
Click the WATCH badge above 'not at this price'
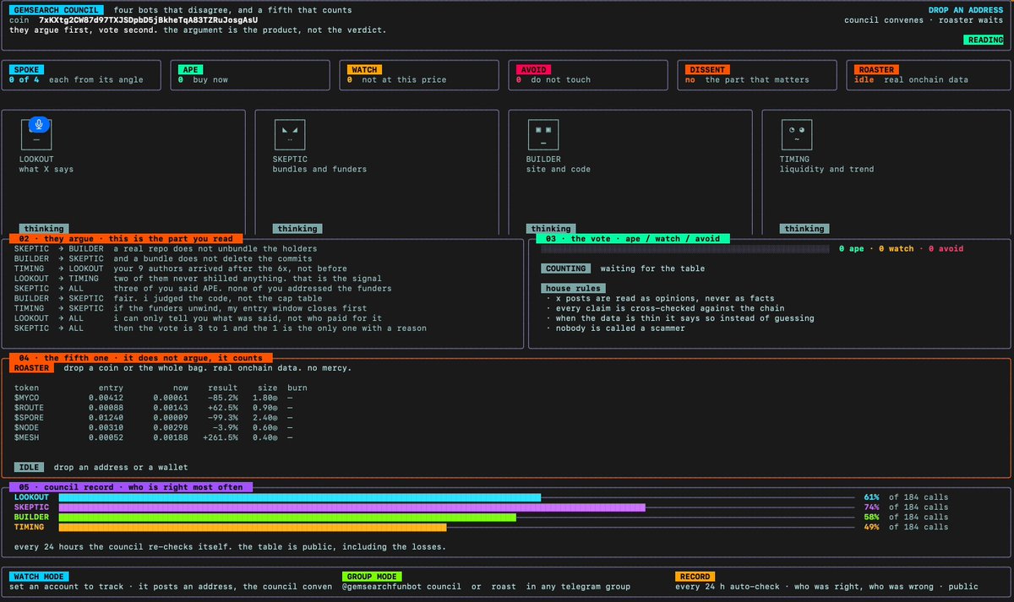[x=363, y=70]
